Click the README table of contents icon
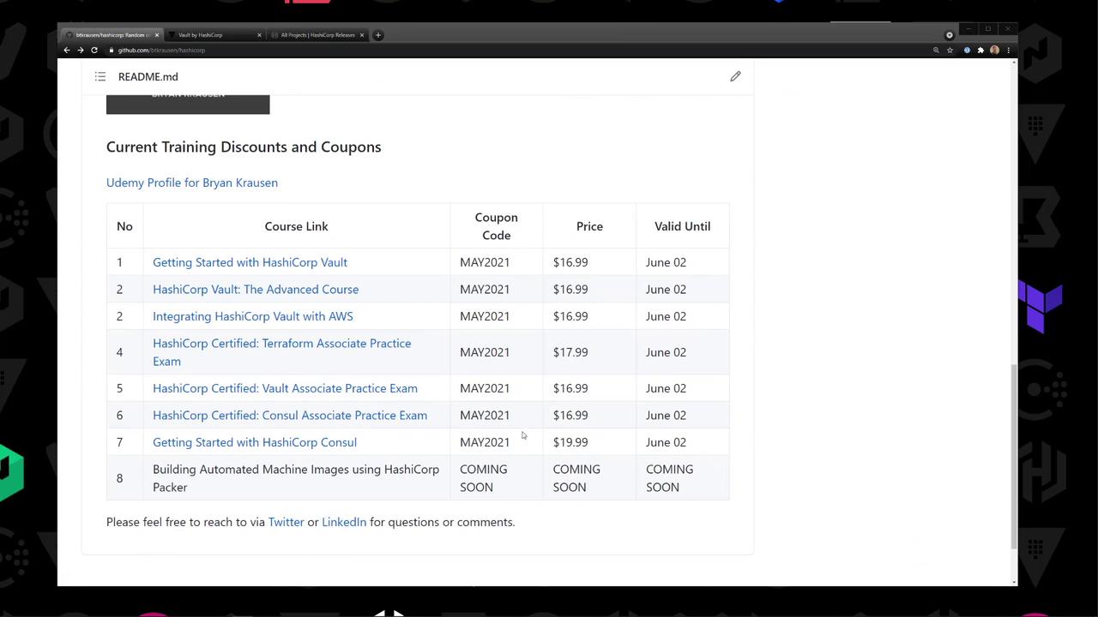Screen dimensions: 1098x617 point(100,77)
